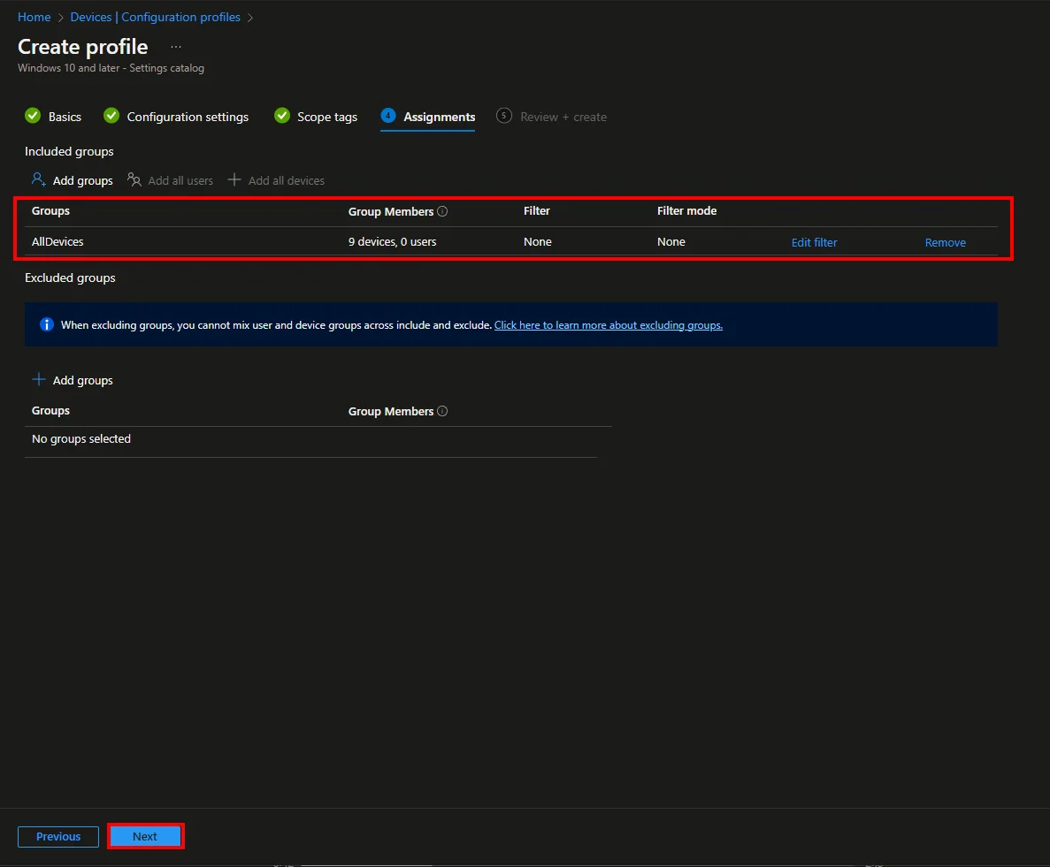The image size is (1050, 867).
Task: Add groups to Excluded groups
Action: tap(82, 380)
